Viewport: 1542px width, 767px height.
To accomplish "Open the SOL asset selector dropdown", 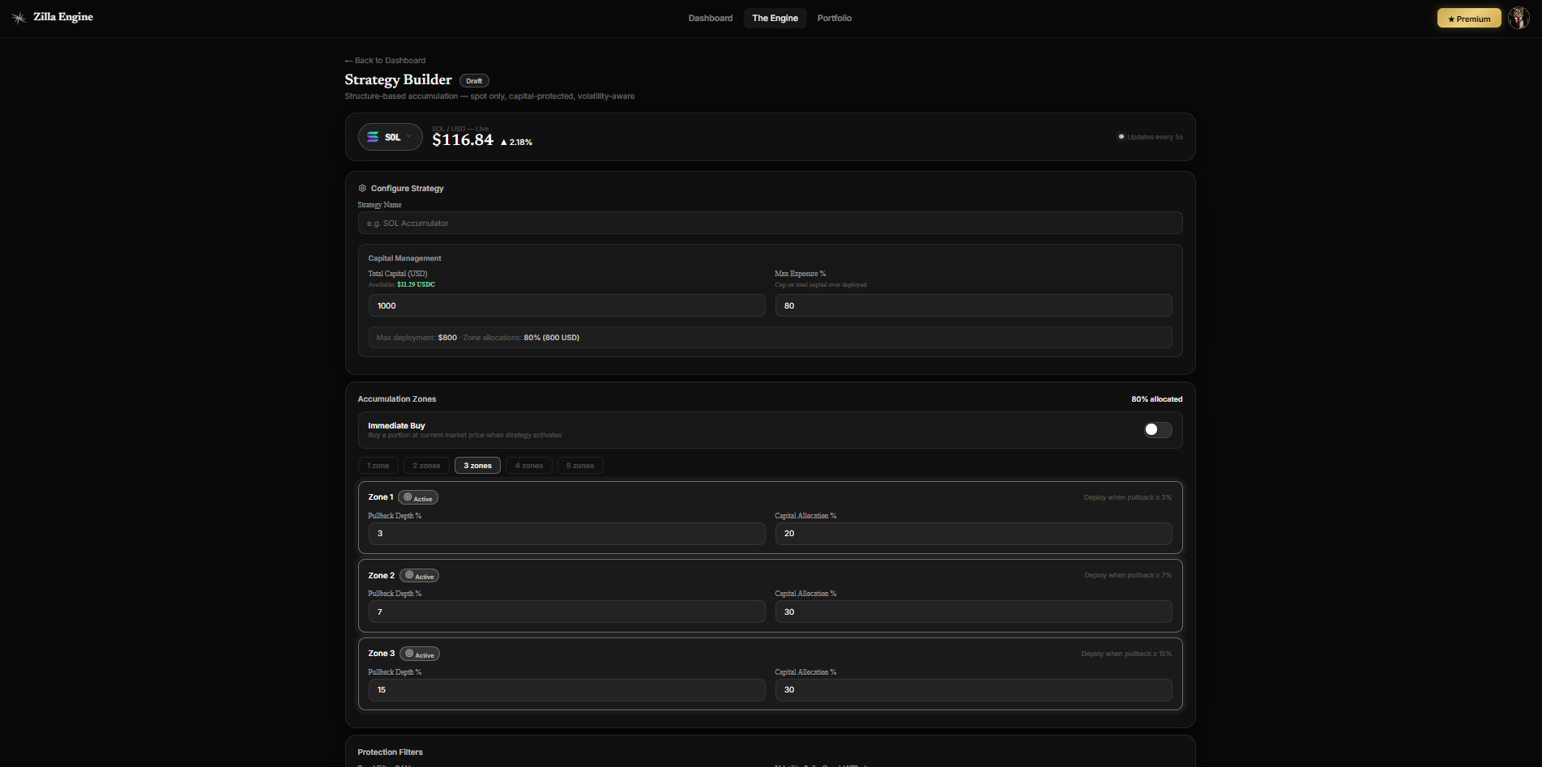I will tap(390, 137).
